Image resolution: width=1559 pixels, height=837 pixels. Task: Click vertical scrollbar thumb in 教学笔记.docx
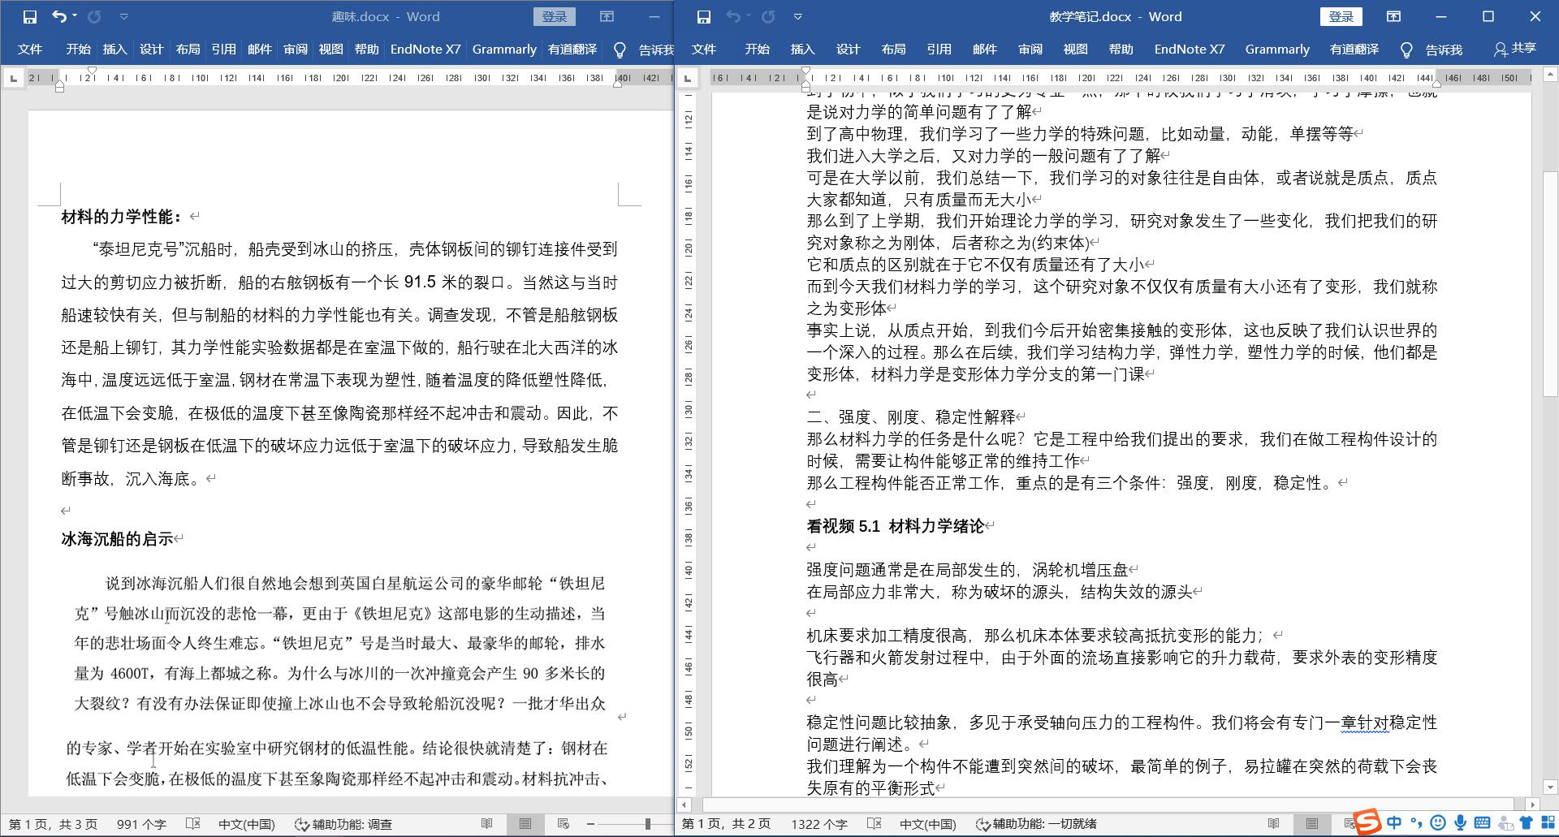click(x=1550, y=284)
